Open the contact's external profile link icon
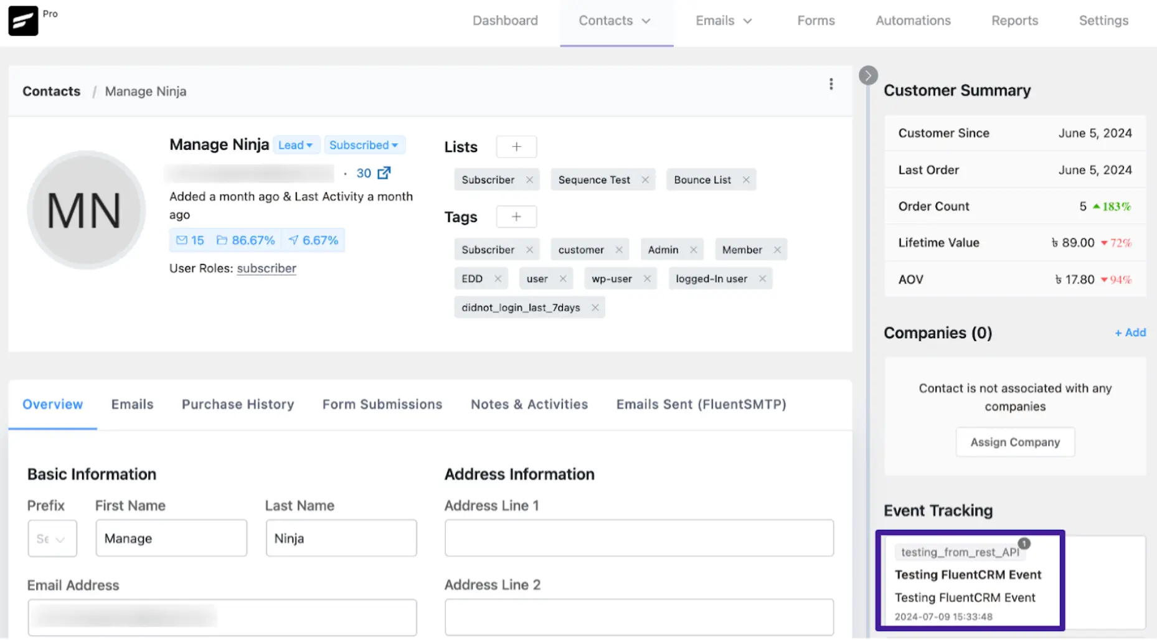Viewport: 1157px width, 640px height. (384, 173)
